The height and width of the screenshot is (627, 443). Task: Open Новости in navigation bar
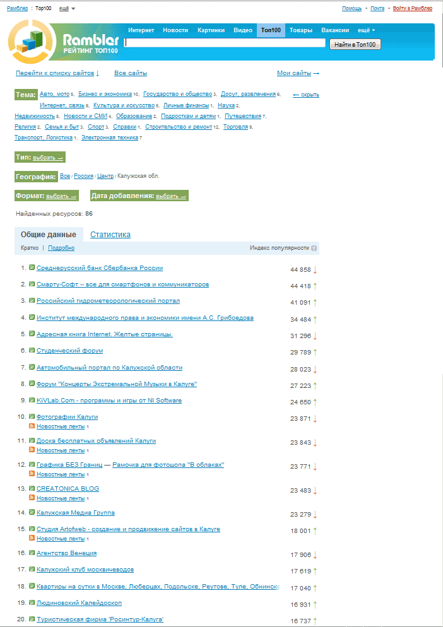[x=175, y=30]
